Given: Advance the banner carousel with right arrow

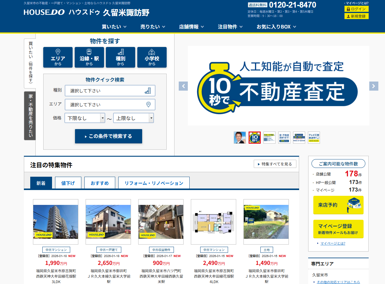Looking at the screenshot, I should 373,86.
